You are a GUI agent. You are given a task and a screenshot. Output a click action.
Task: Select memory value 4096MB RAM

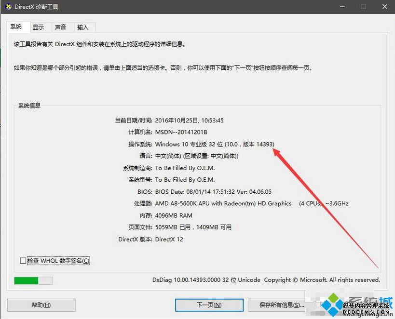174,215
